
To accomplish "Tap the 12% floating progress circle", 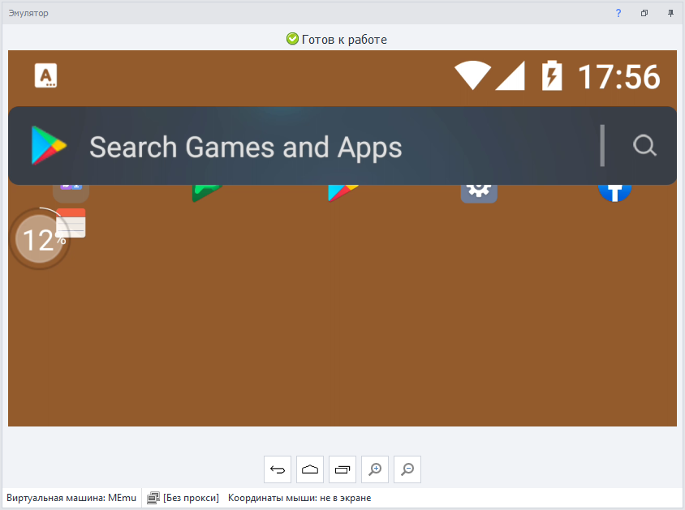I will [x=37, y=240].
